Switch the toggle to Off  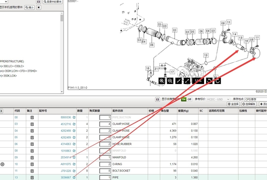(x=189, y=99)
